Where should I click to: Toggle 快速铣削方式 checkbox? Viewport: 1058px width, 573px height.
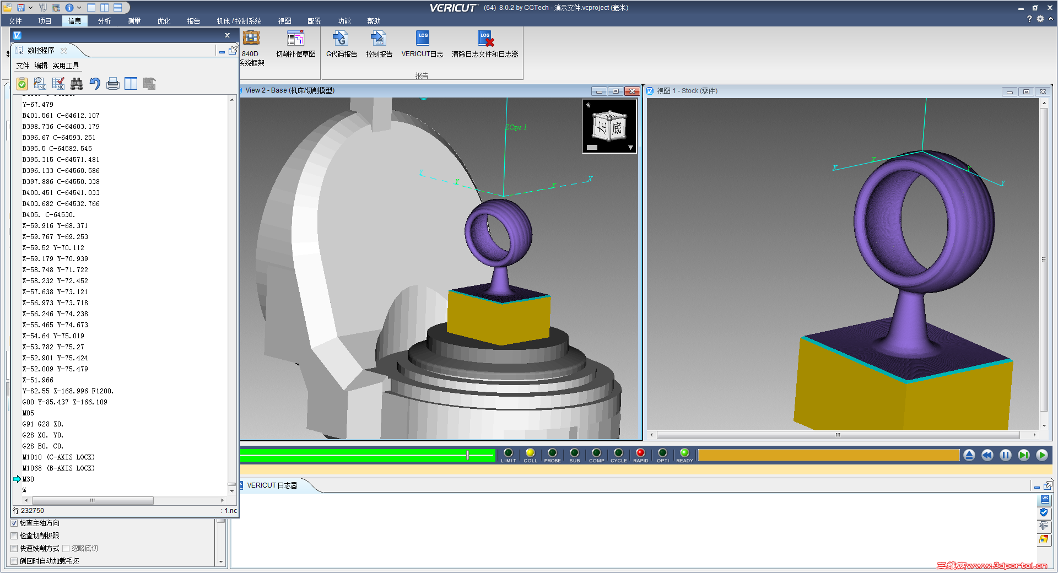[14, 549]
